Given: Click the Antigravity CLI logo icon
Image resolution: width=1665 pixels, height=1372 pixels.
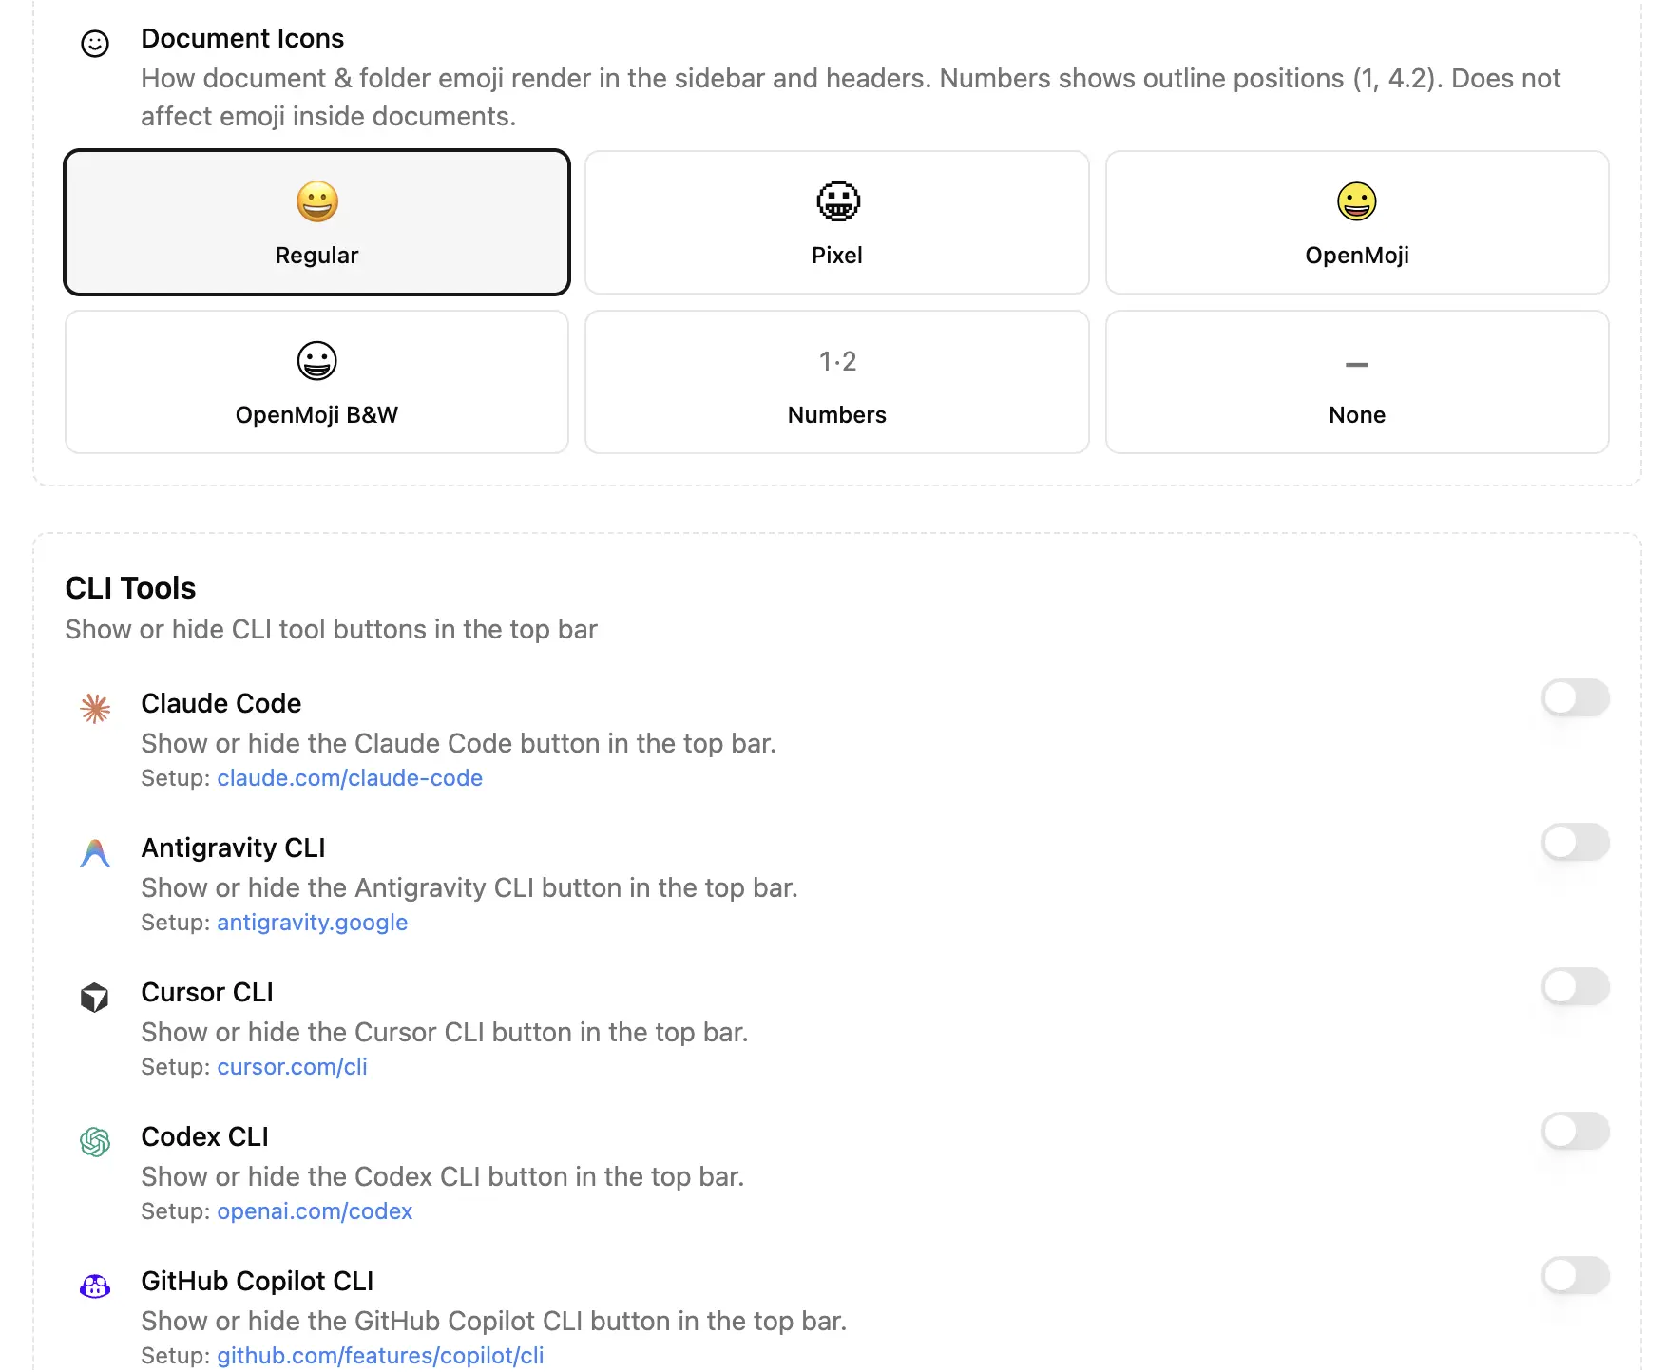Looking at the screenshot, I should 95,853.
